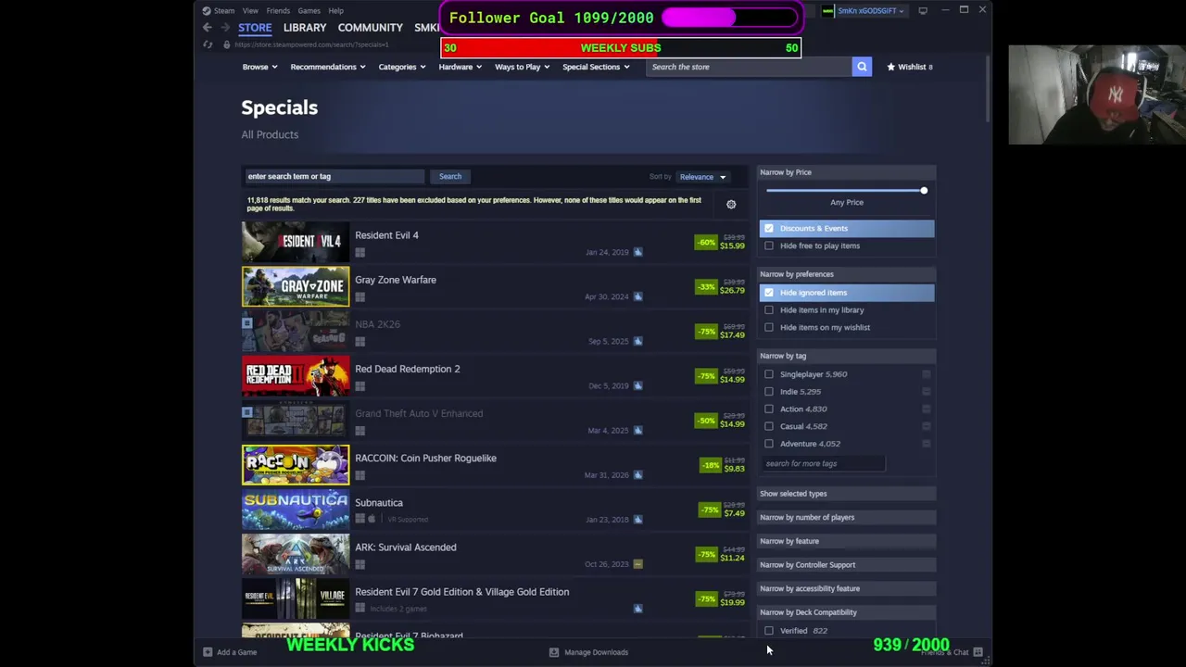Exclude the Action tag with its side icon
Viewport: 1186px width, 667px height.
pos(926,409)
